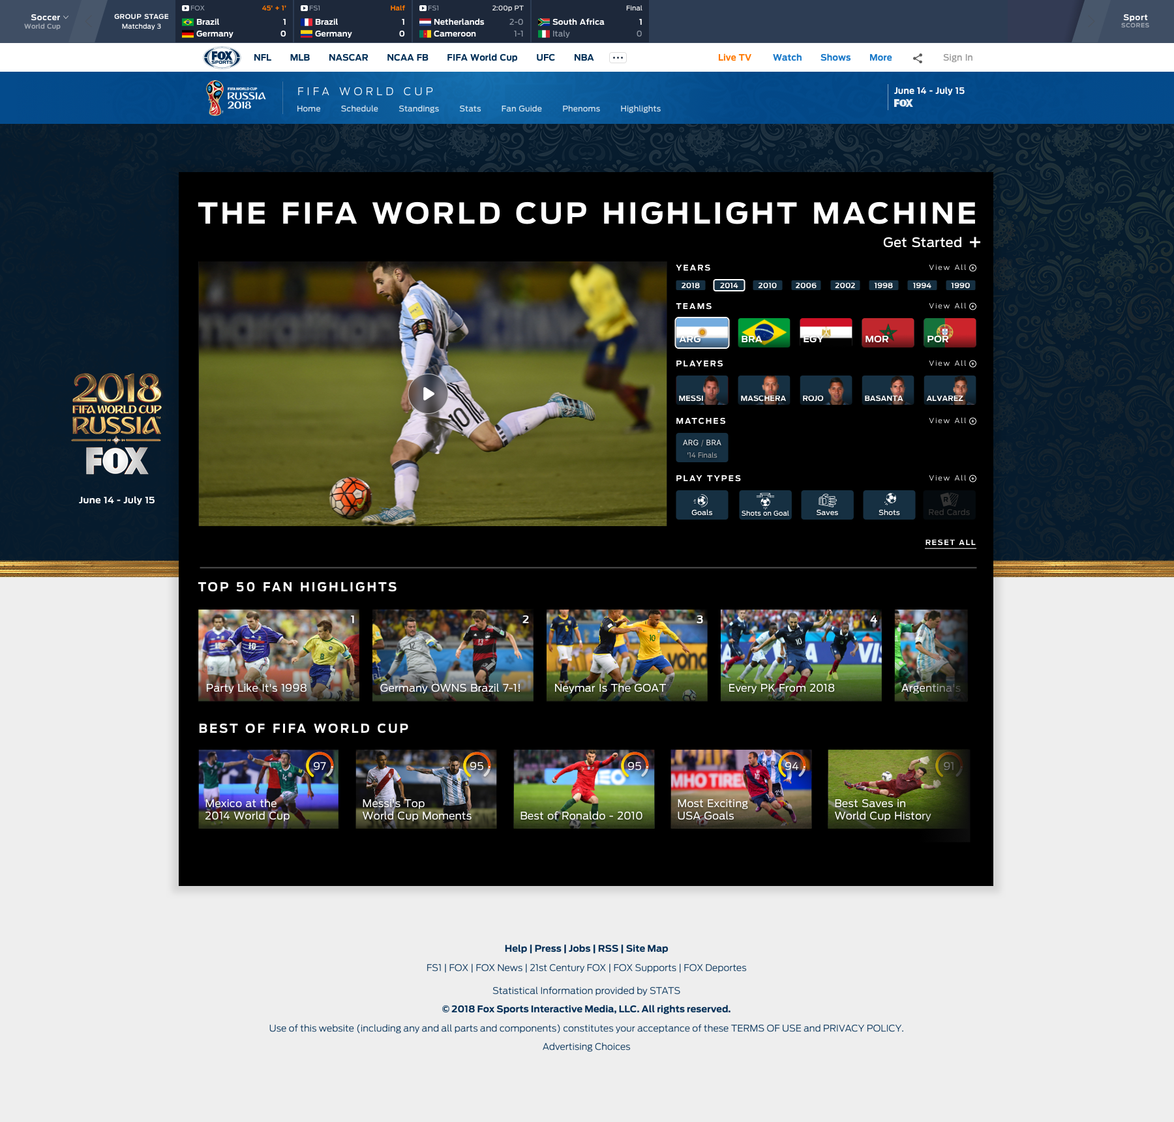Open the Germany OWNS Brazil 7-1 highlight
Image resolution: width=1174 pixels, height=1122 pixels.
pos(453,655)
